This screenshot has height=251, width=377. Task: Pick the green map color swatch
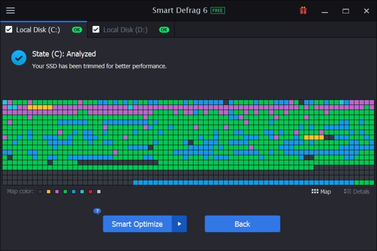(66, 192)
